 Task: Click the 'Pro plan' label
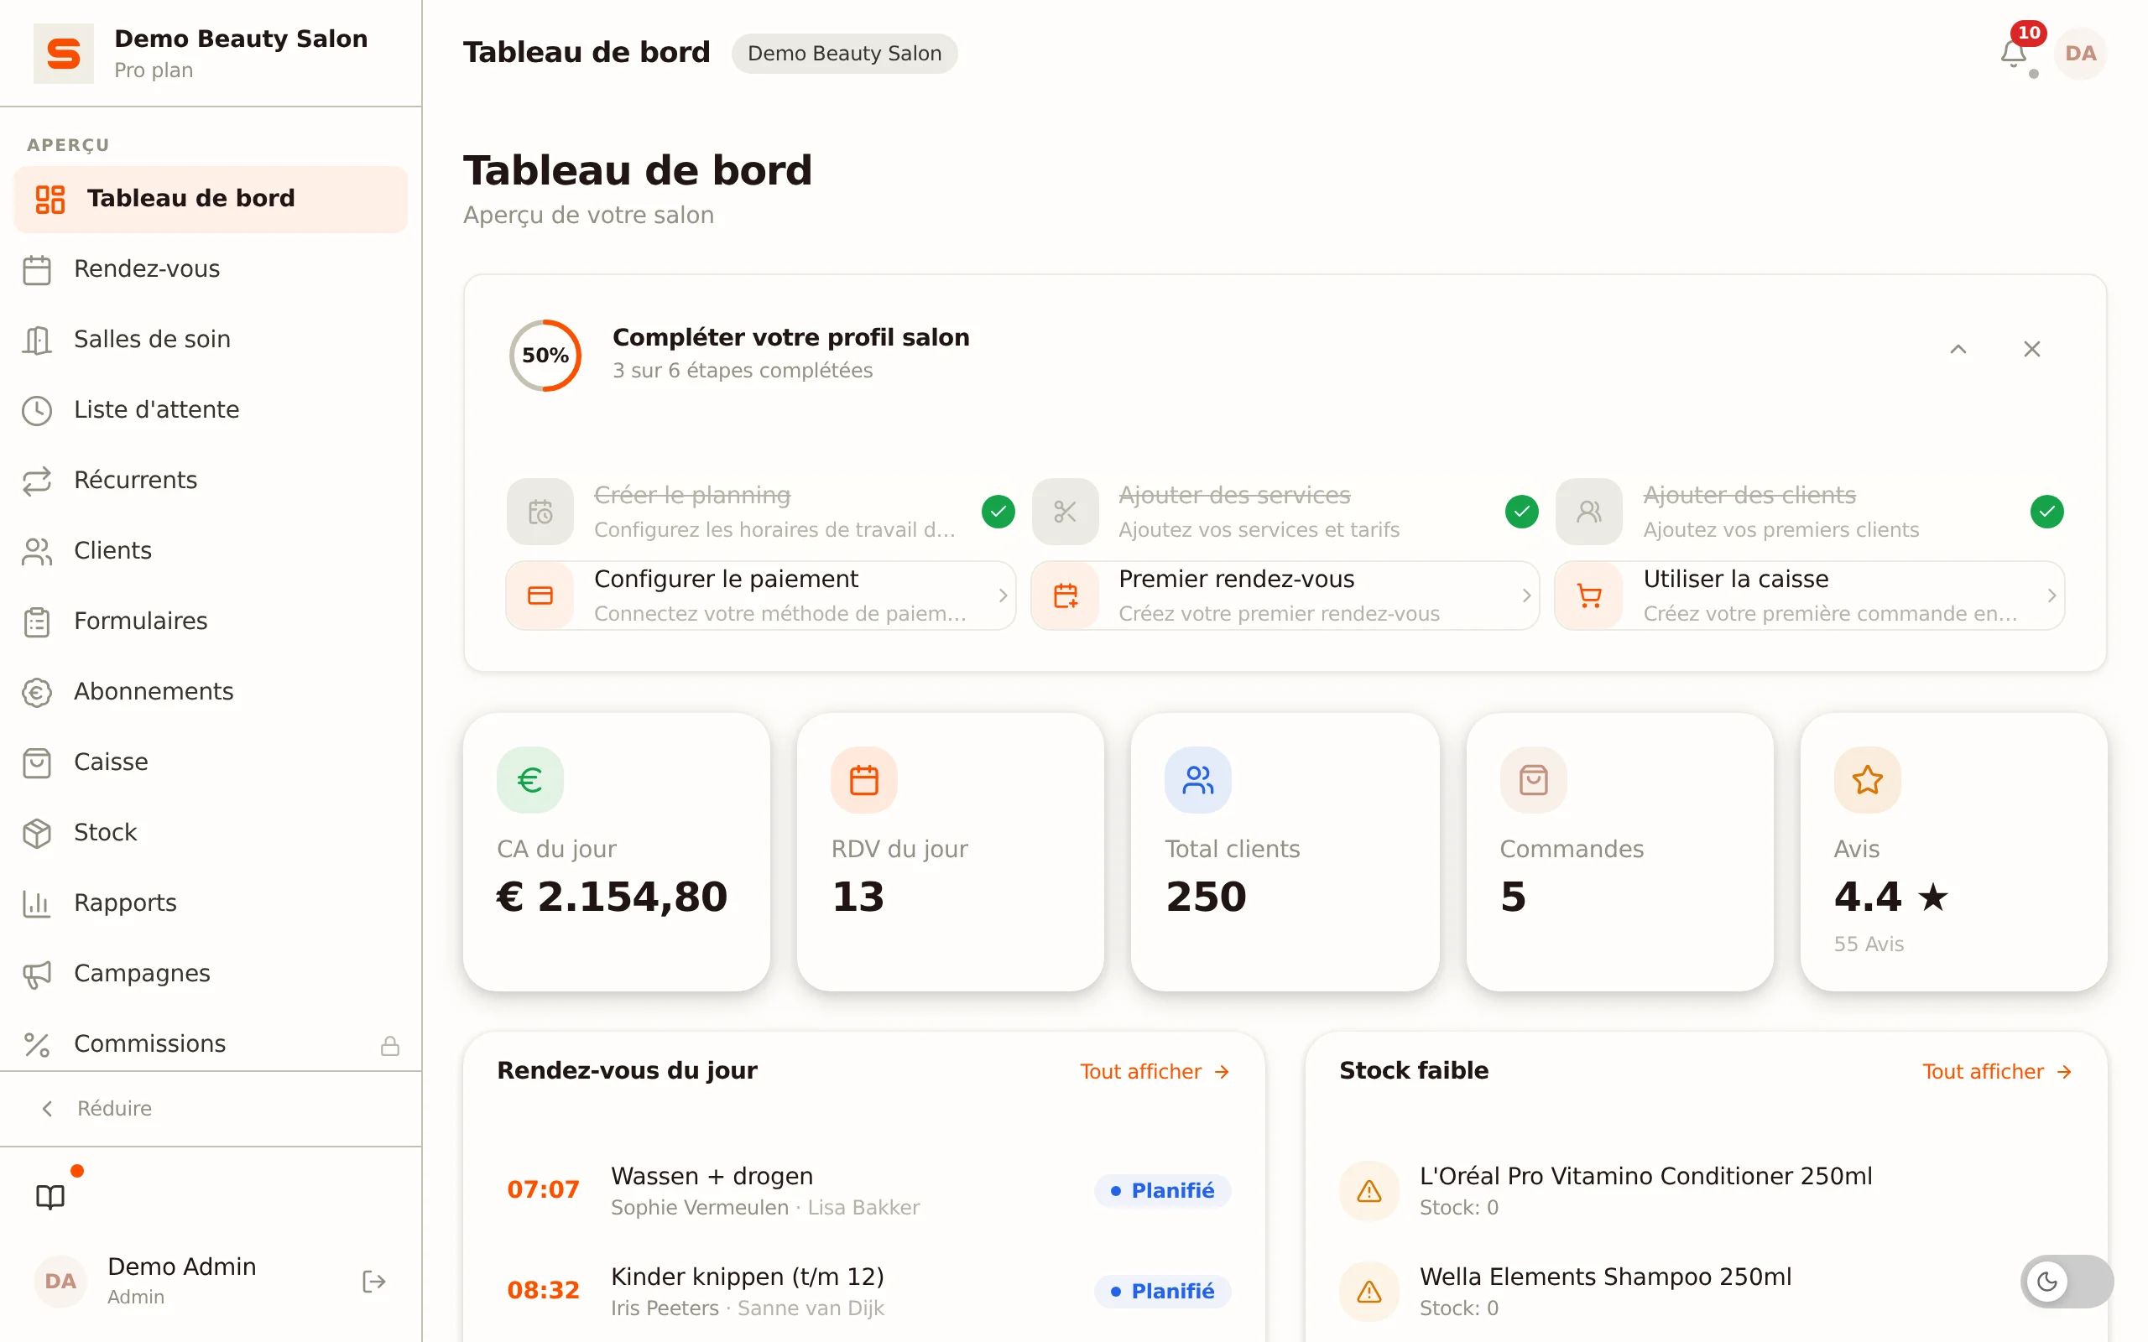(x=154, y=70)
